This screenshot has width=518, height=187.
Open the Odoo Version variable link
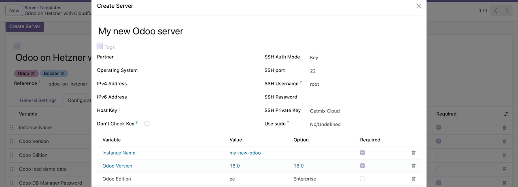117,166
